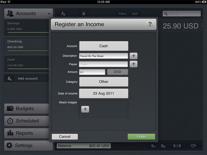This screenshot has height=155, width=207.
Task: Click the transfer dollar-to-dollar icon
Action: pos(177,146)
